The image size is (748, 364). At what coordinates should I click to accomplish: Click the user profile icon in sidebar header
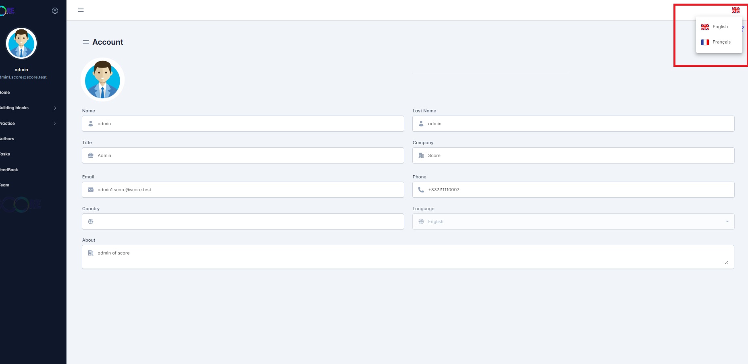pos(55,11)
